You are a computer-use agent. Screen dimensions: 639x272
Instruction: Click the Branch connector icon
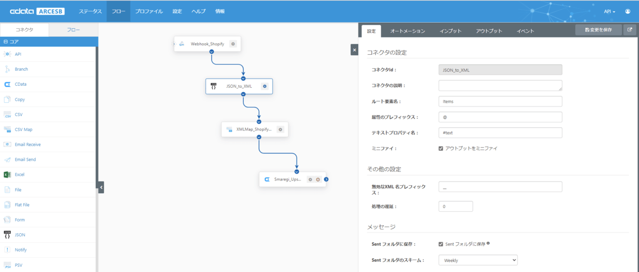click(x=7, y=69)
